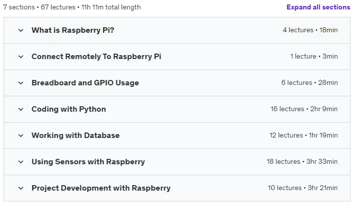Screen dimensions: 354x204
Task: Click the 16 lectures 2hr 9min label
Action: coord(304,109)
